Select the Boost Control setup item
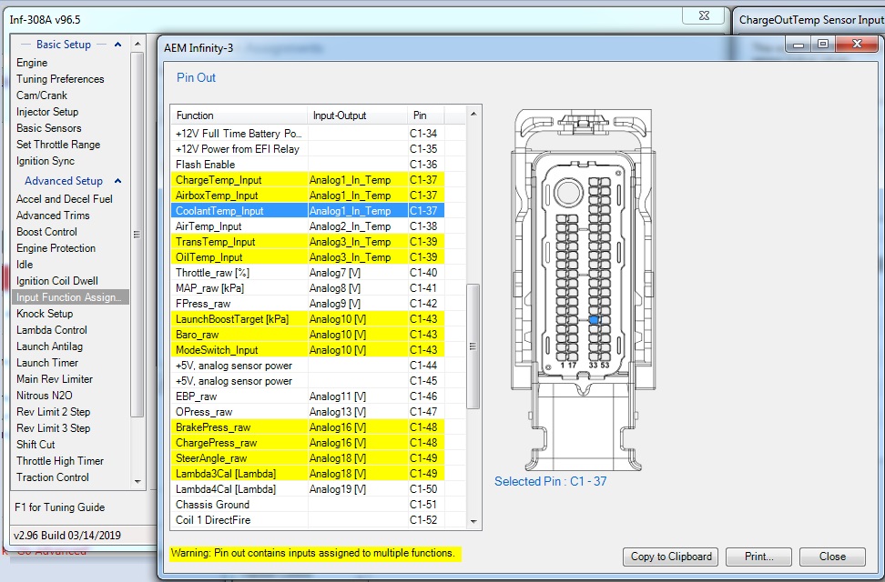The width and height of the screenshot is (885, 582). click(46, 232)
